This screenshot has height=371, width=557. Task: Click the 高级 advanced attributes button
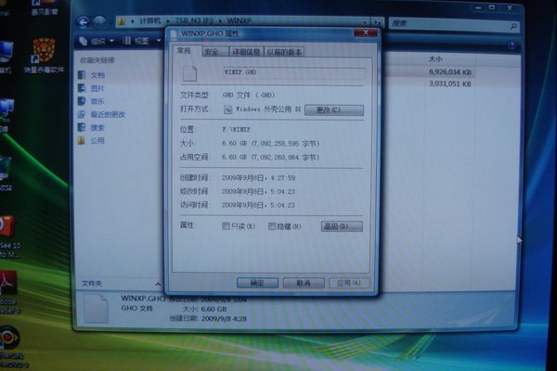[x=342, y=226]
